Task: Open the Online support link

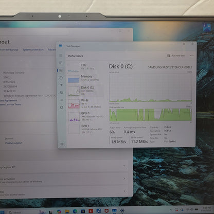Action: click(14, 143)
